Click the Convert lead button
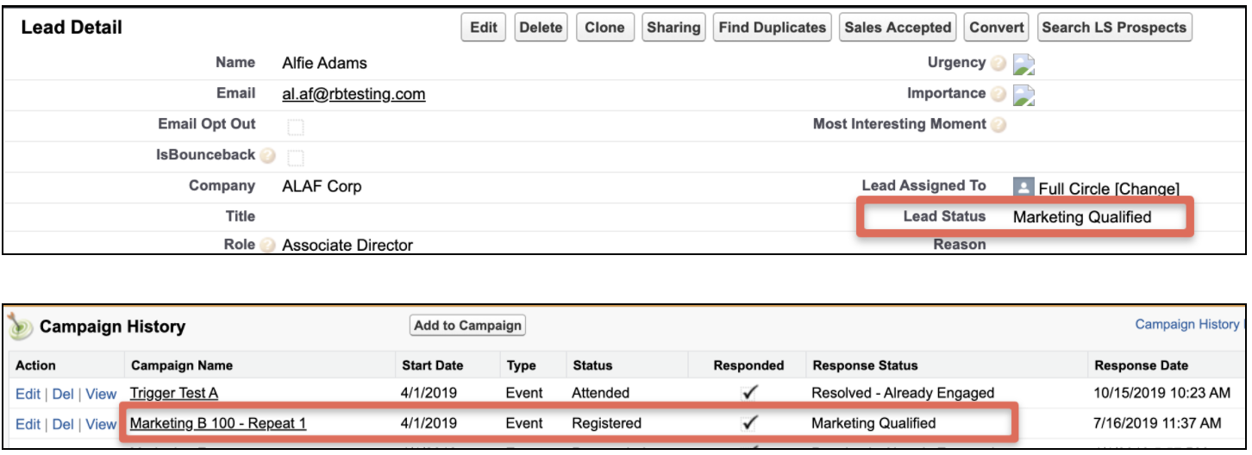The height and width of the screenshot is (455, 1252). point(997,28)
